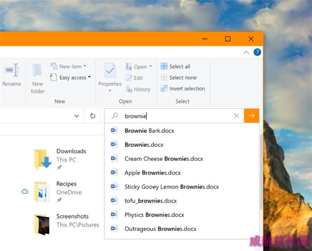Run the search with the orange arrow
This screenshot has height=251, width=312.
tap(252, 116)
